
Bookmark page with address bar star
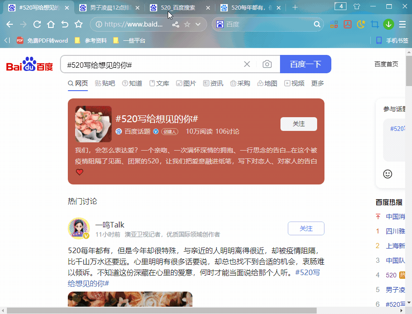pos(187,24)
